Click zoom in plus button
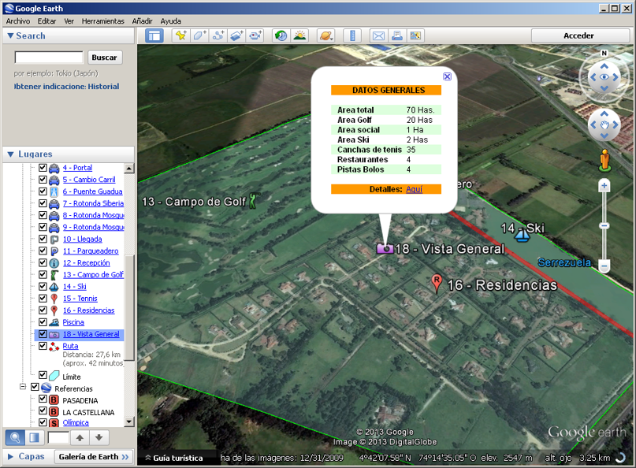Screen dimensions: 636x468 tap(604, 186)
